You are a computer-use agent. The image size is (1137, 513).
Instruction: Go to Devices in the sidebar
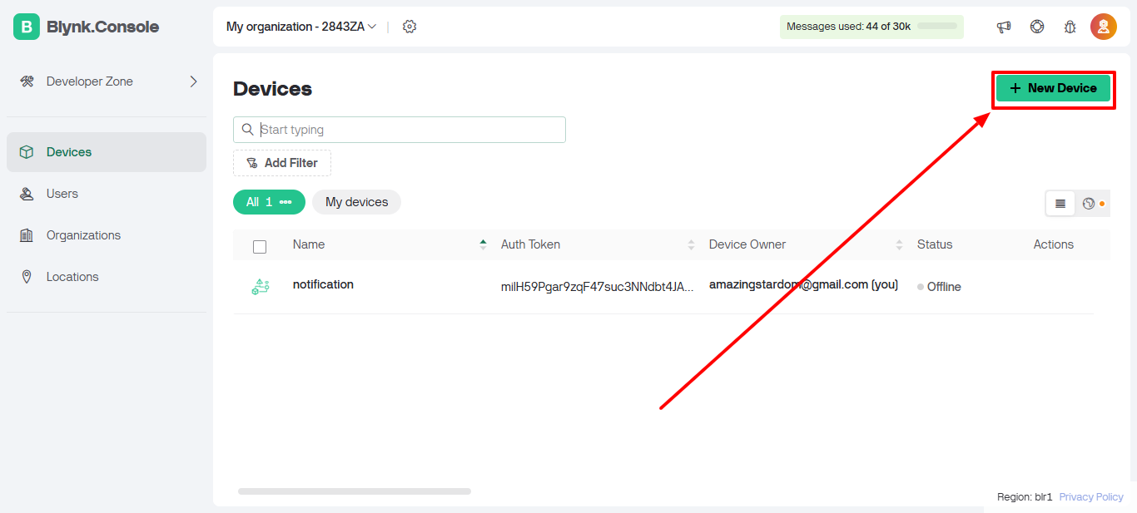pos(107,152)
